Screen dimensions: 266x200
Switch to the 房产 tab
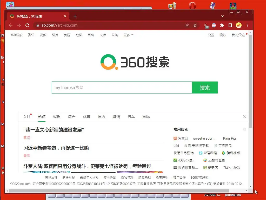pyautogui.click(x=72, y=117)
